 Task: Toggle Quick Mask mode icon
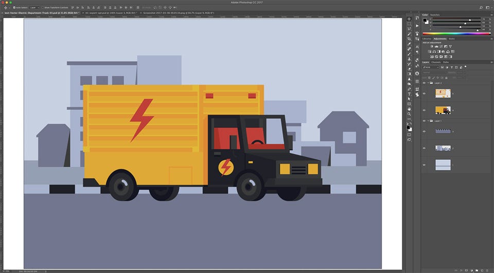tap(409, 135)
